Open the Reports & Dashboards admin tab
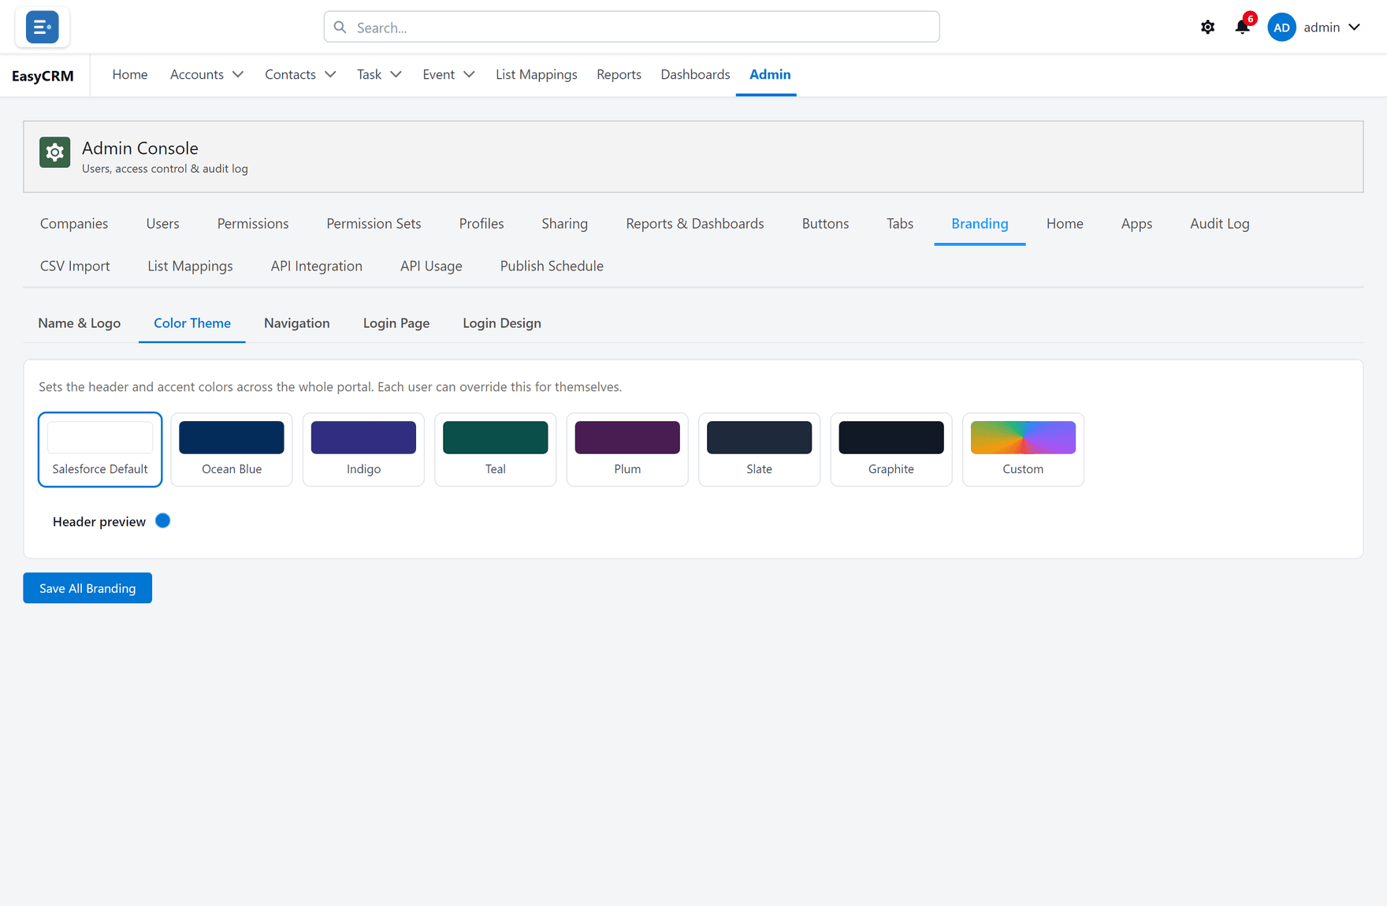Screen dimensions: 1387x906 tap(695, 224)
